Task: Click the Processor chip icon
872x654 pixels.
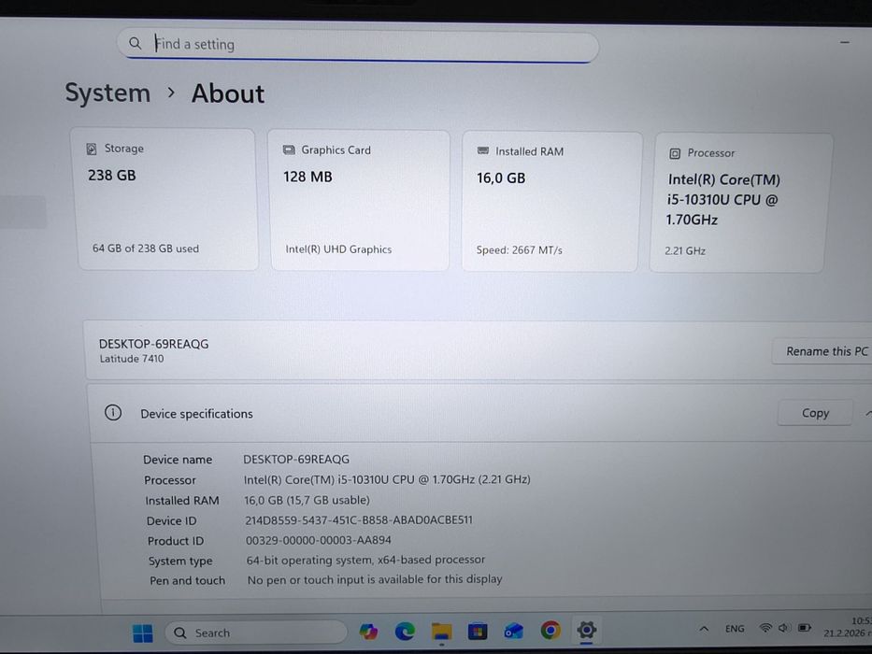Action: 675,153
